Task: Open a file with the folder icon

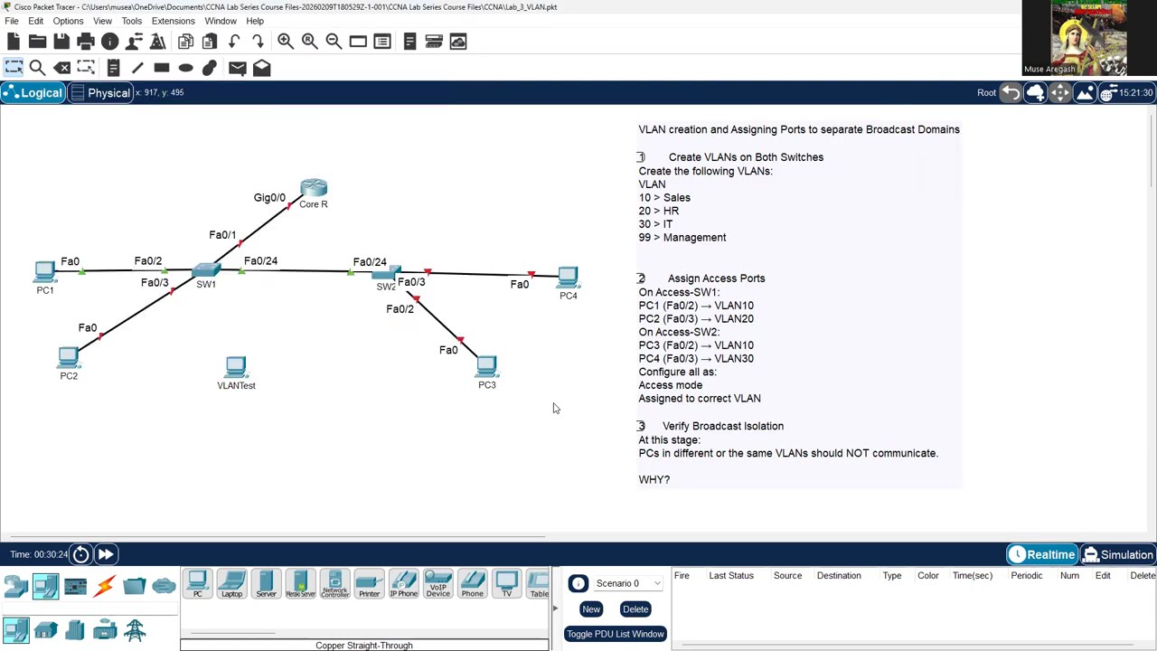Action: 37,42
